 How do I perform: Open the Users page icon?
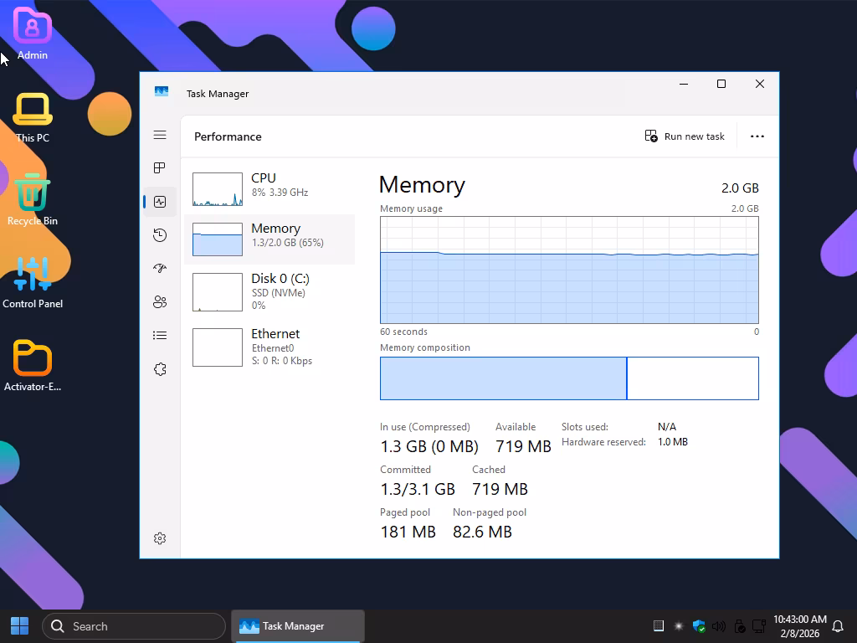point(160,302)
